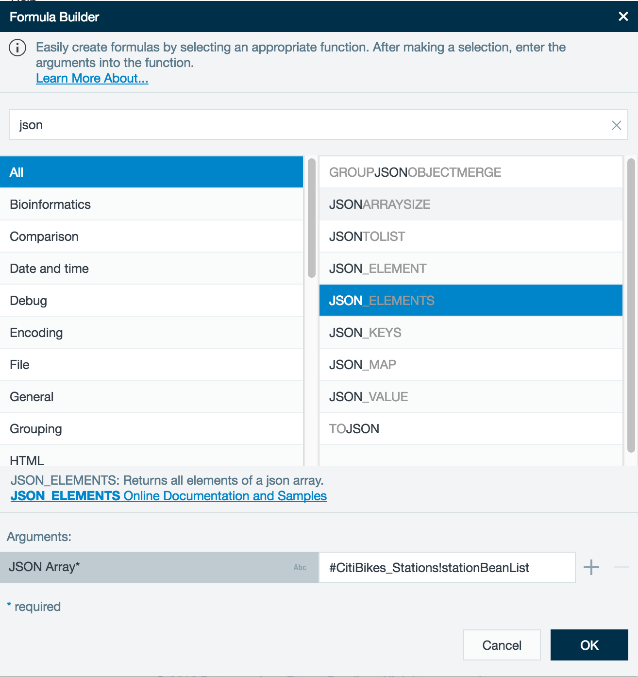This screenshot has width=638, height=677.
Task: Open JSON_ELEMENTS Online Documentation and Samples
Action: coord(168,496)
